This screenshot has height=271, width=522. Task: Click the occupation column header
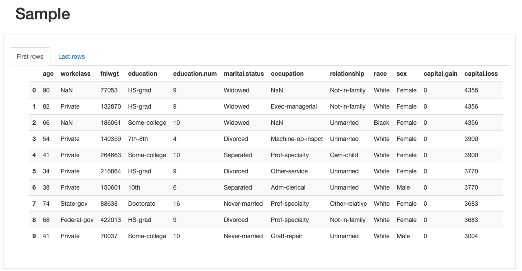tap(287, 74)
